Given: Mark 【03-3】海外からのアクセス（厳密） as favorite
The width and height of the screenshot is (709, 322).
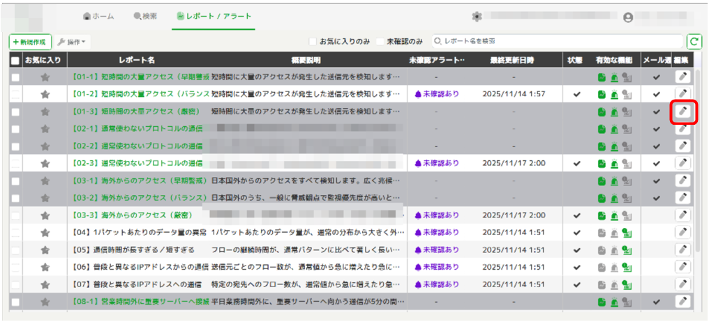Looking at the screenshot, I should (45, 215).
